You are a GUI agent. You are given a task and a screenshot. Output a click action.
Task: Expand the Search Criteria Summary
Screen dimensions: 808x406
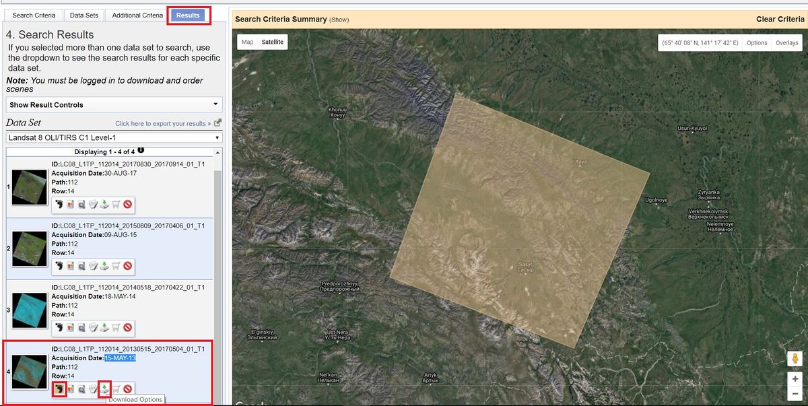(x=341, y=20)
